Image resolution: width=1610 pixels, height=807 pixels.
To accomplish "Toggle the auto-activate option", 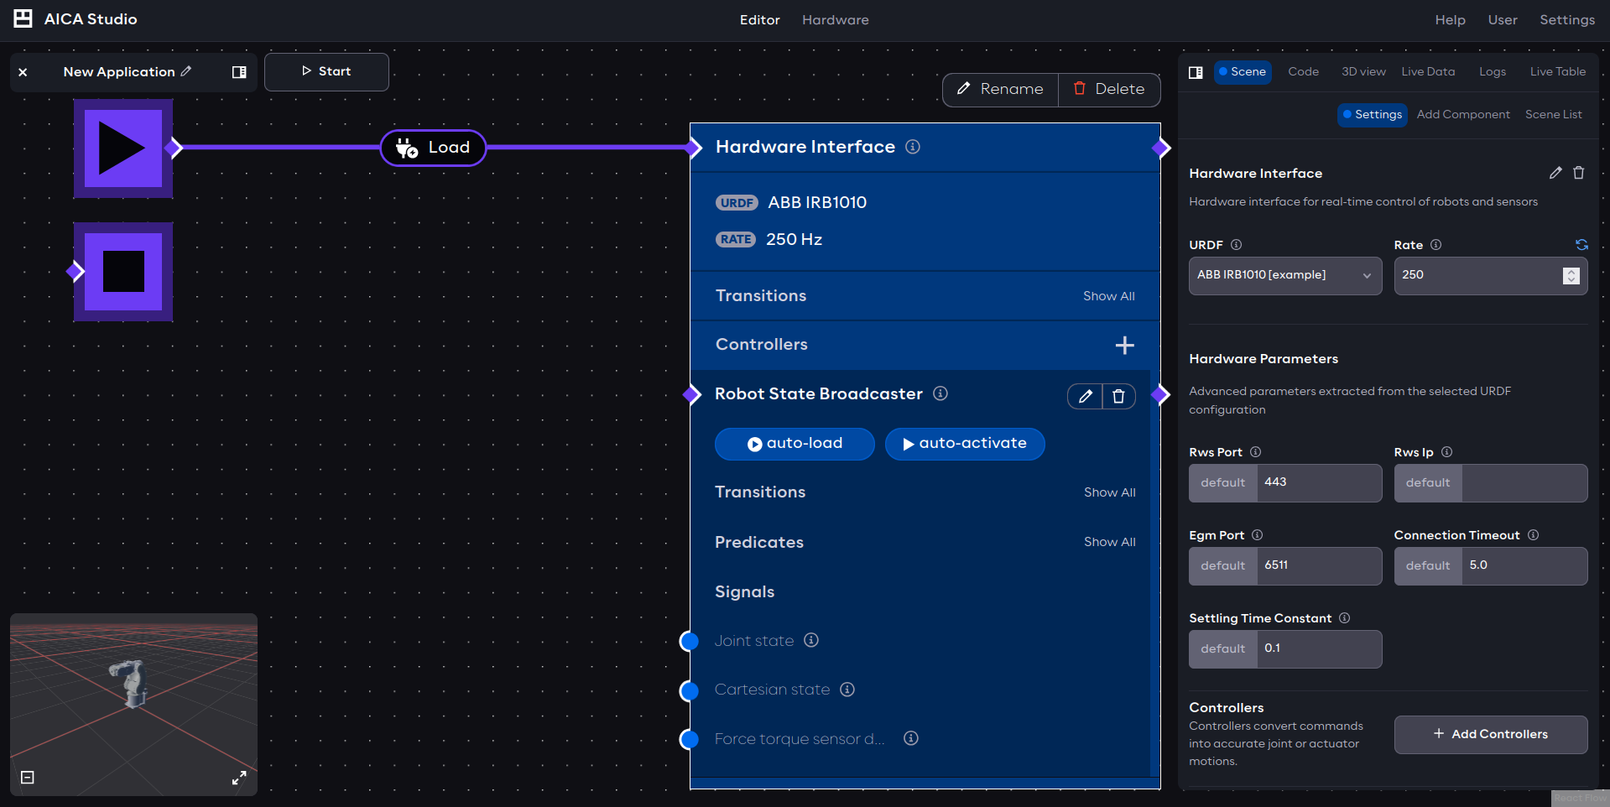I will pos(964,444).
